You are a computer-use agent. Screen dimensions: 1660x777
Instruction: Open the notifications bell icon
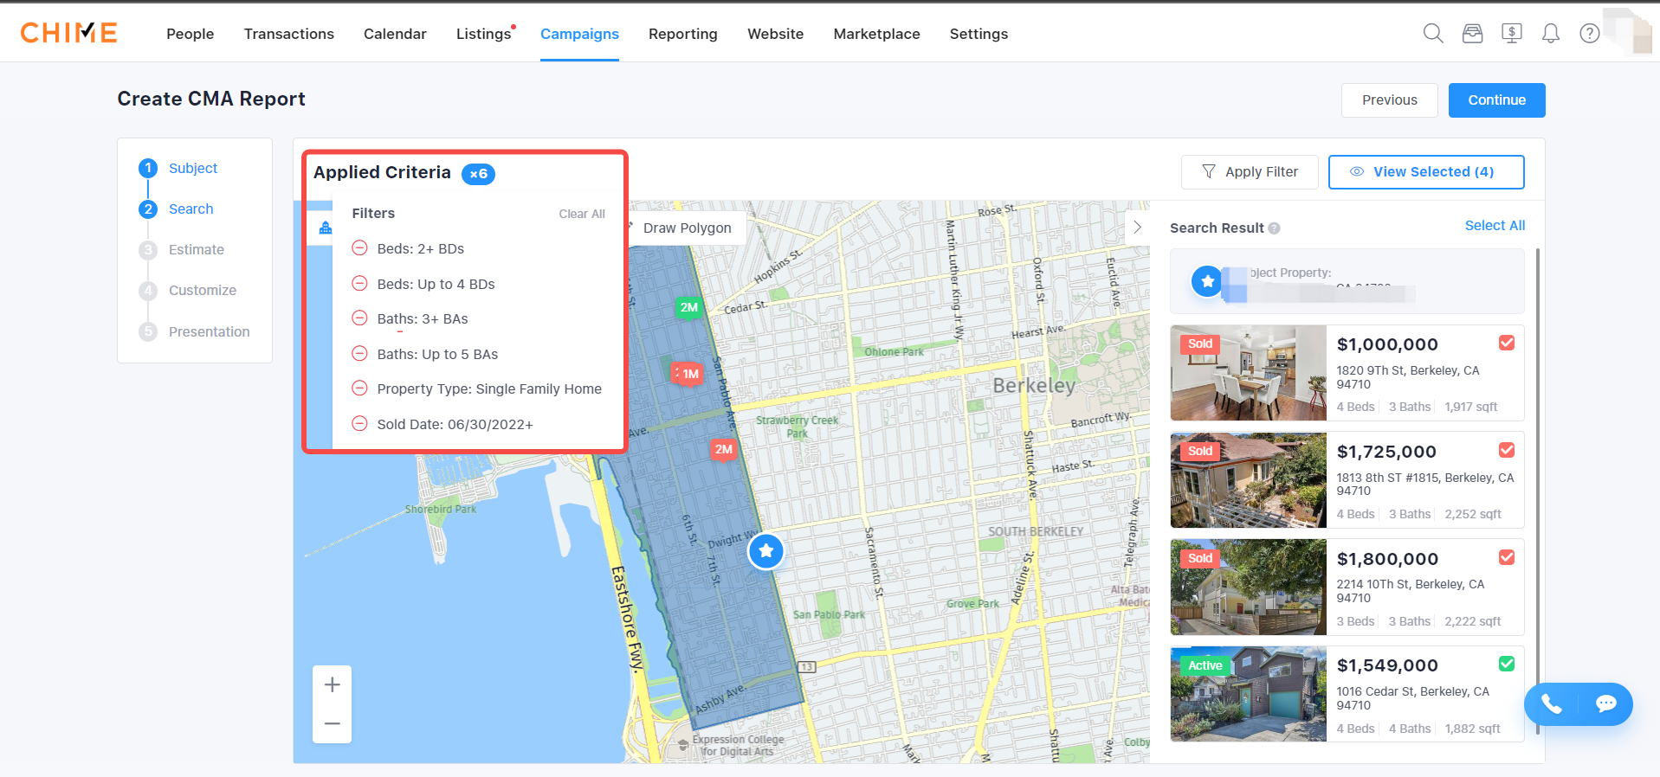pyautogui.click(x=1550, y=34)
